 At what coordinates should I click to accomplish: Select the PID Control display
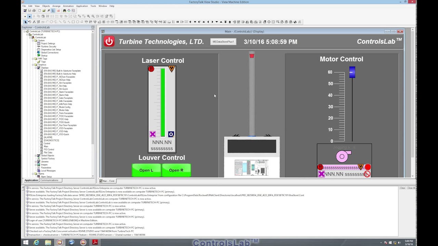point(49,150)
